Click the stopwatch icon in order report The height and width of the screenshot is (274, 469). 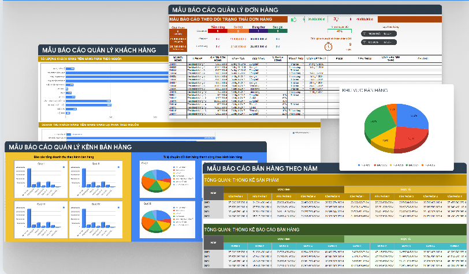pos(328,46)
